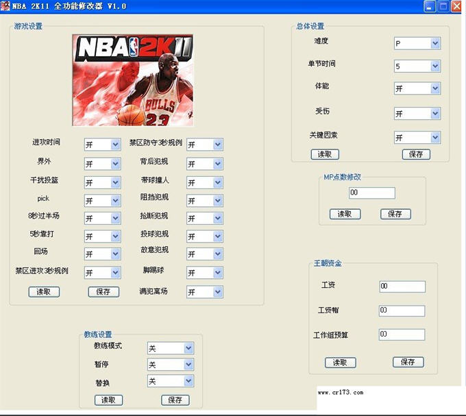Focus the 工作组预算 input field
466x416 pixels.
pyautogui.click(x=402, y=334)
